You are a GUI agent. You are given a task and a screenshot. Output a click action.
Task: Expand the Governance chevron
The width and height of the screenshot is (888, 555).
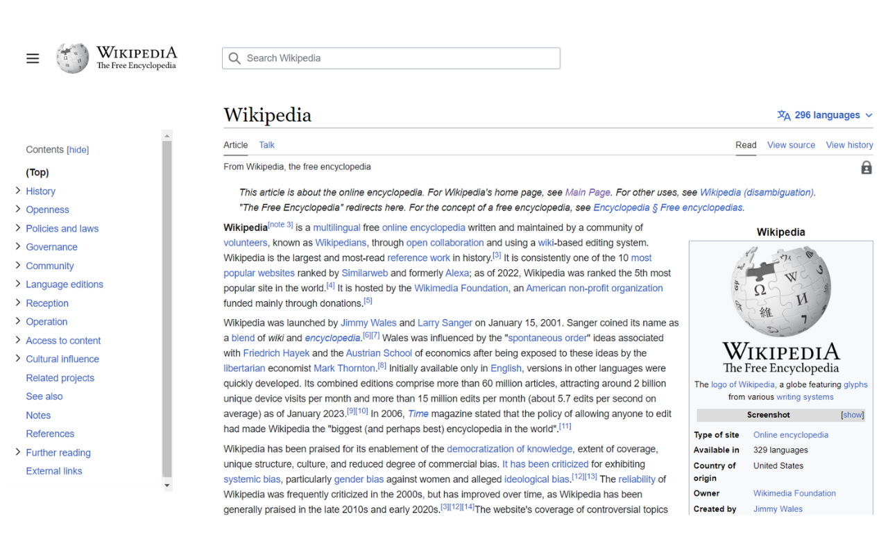pos(18,246)
